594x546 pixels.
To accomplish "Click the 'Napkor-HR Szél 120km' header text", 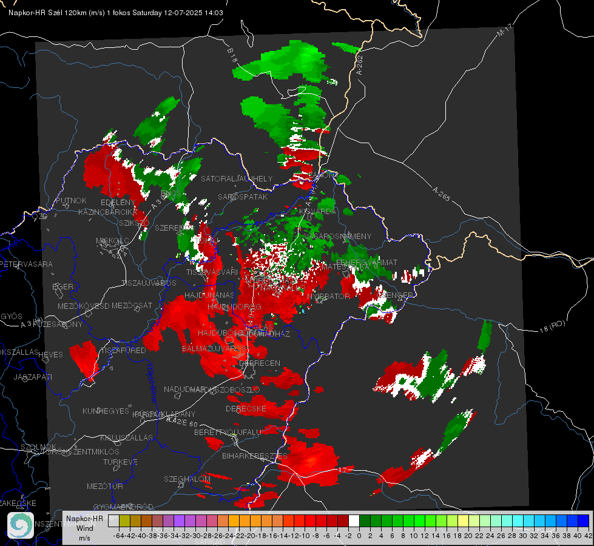I will [x=47, y=13].
